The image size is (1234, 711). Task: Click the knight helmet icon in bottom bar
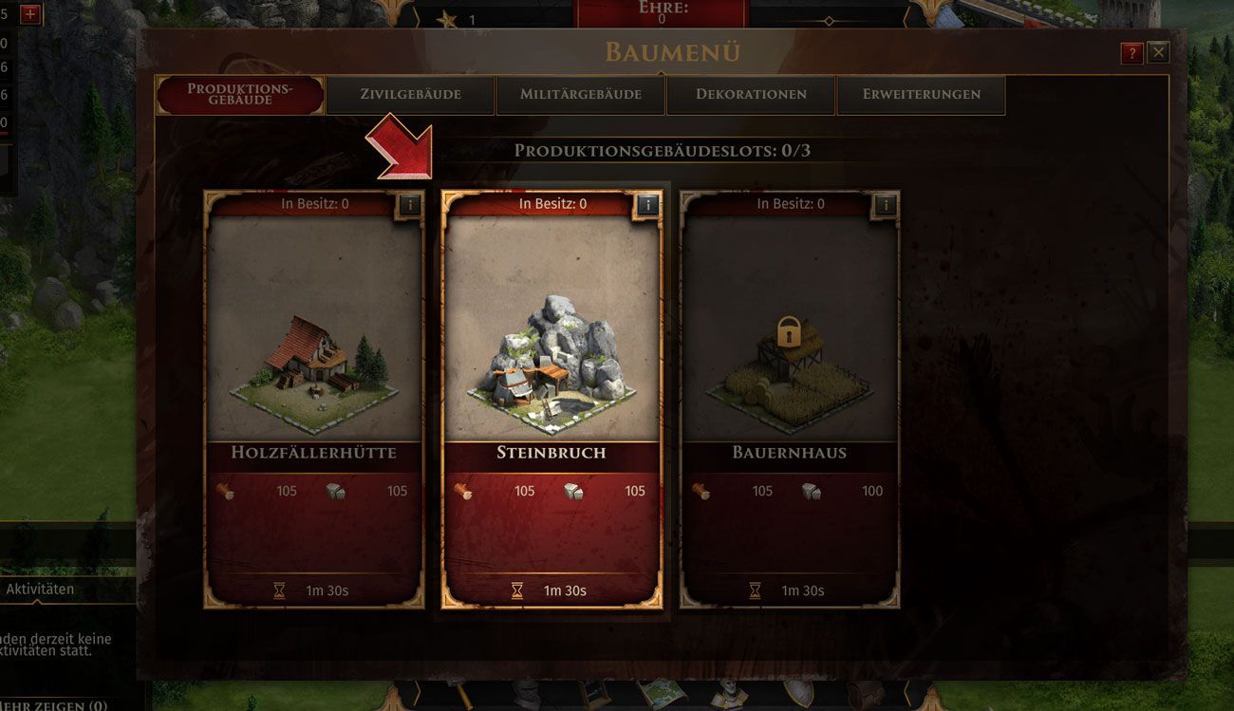[x=526, y=695]
